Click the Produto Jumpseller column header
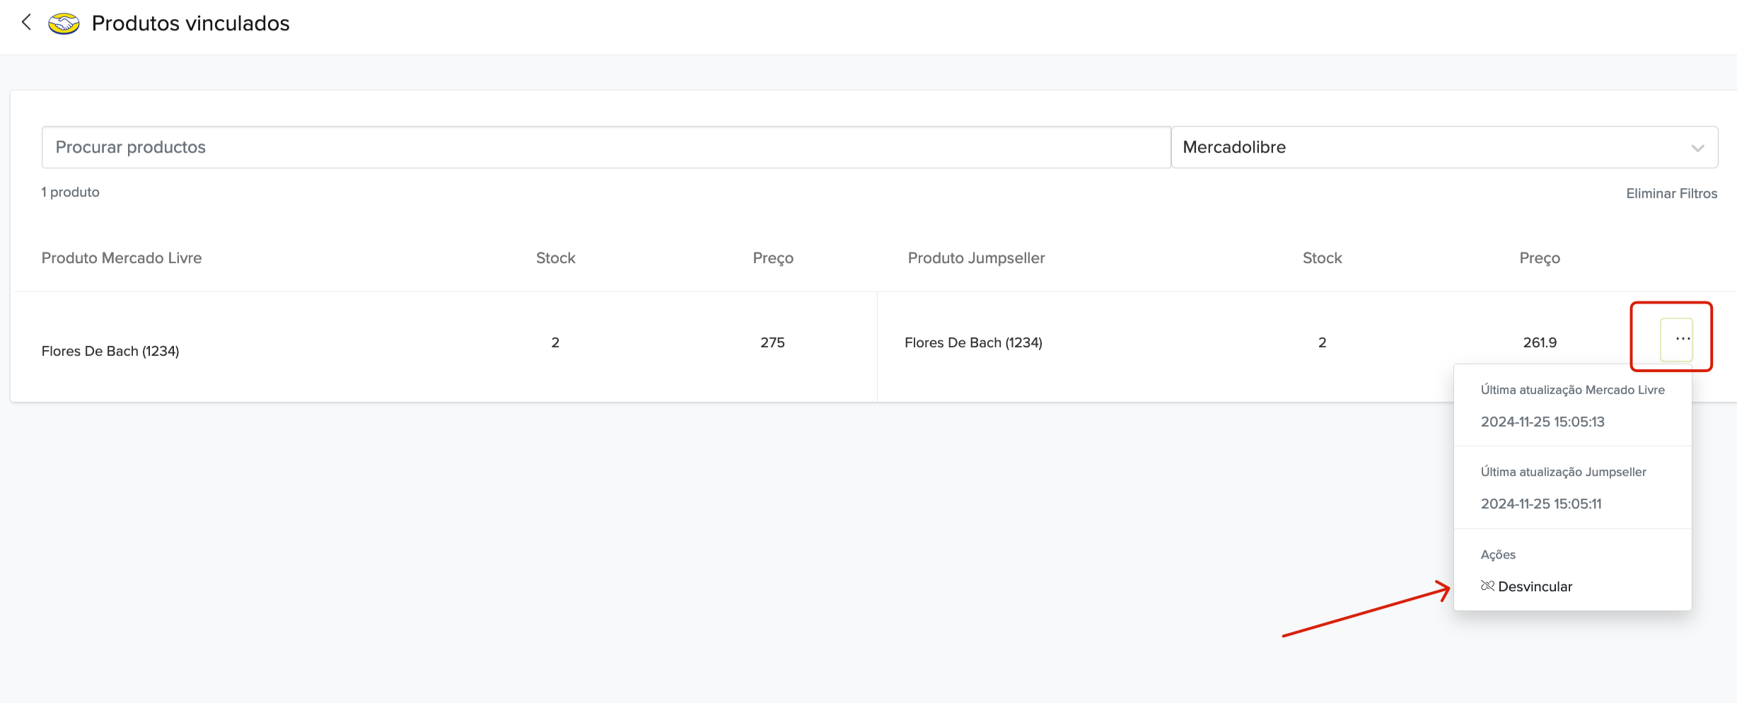Viewport: 1737px width, 703px height. (976, 258)
